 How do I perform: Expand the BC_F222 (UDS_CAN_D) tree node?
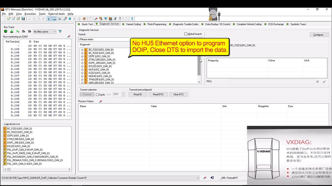point(82,50)
